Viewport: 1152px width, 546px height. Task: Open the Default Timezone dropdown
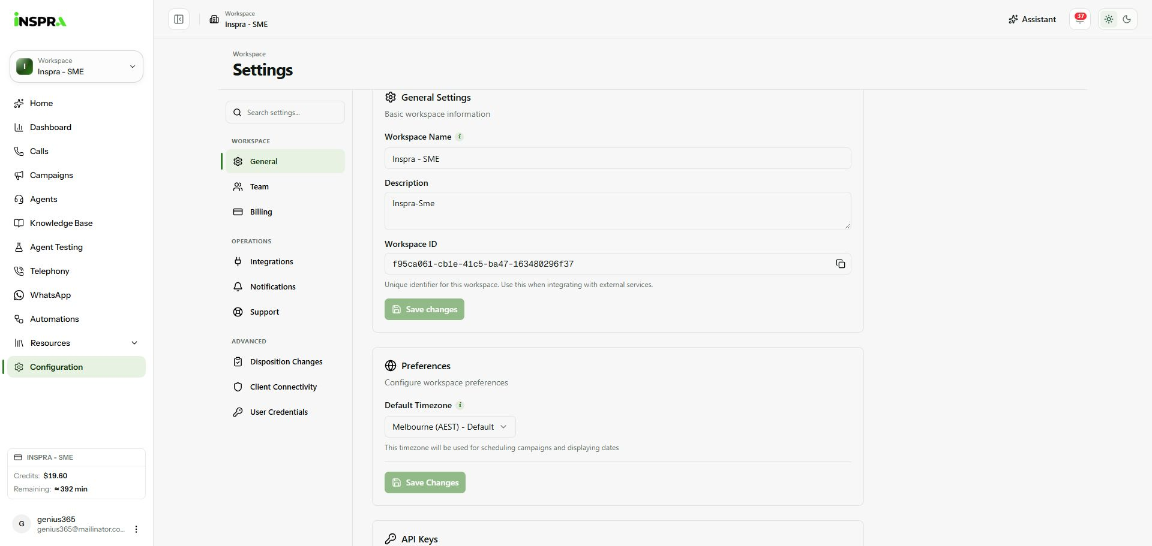point(450,427)
